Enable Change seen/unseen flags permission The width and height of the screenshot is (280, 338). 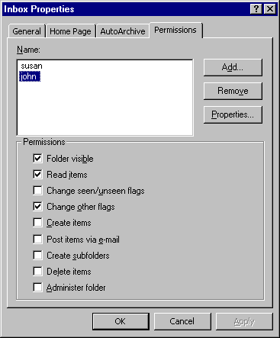pos(37,191)
